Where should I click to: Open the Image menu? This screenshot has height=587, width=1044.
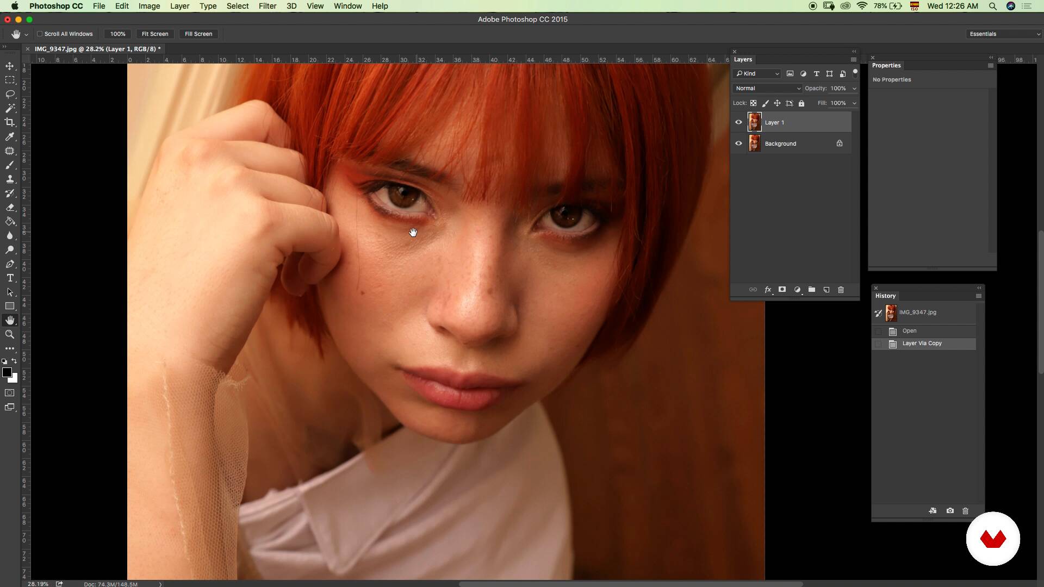[x=148, y=6]
